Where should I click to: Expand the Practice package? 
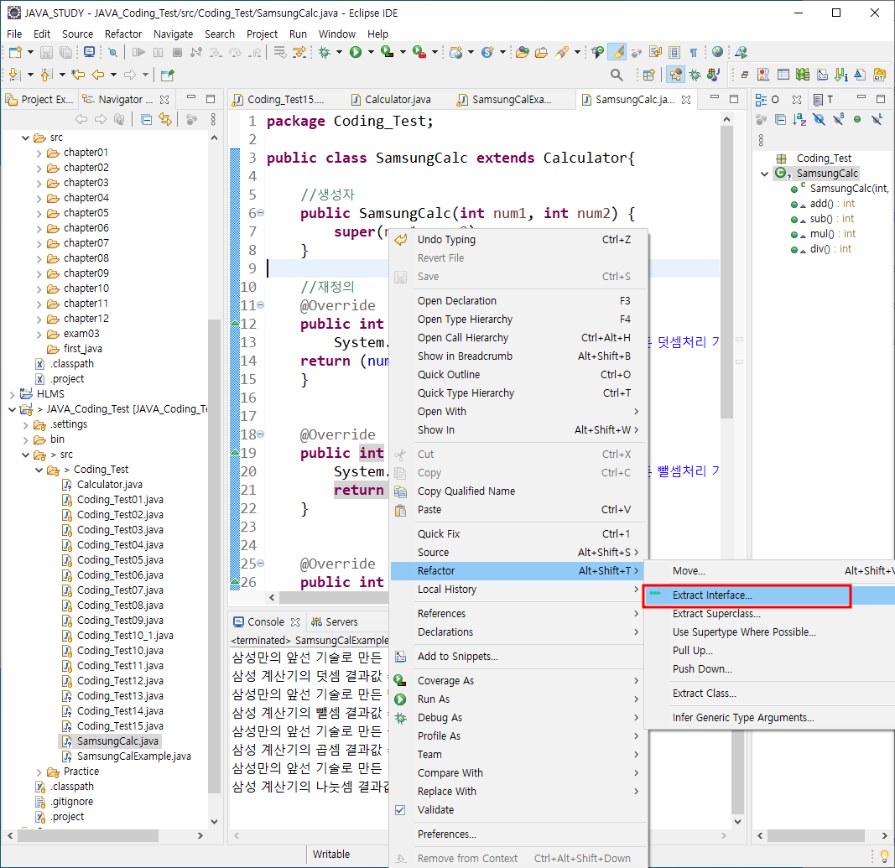coord(39,772)
